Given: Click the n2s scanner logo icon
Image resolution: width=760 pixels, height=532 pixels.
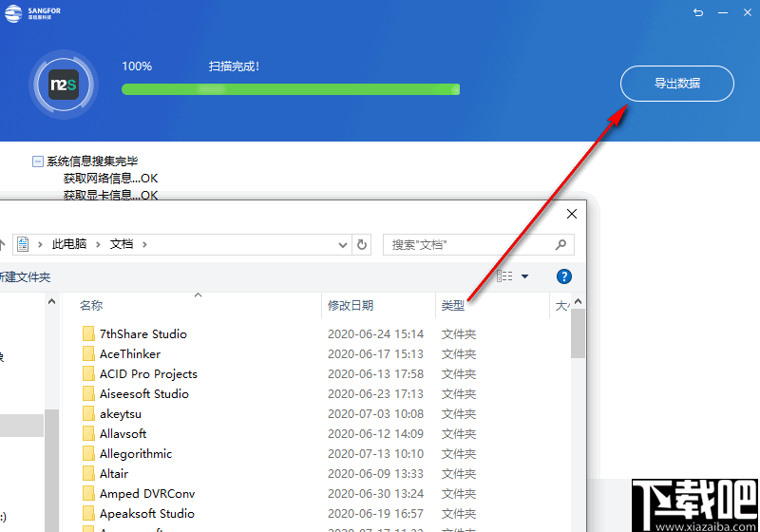Looking at the screenshot, I should (64, 85).
